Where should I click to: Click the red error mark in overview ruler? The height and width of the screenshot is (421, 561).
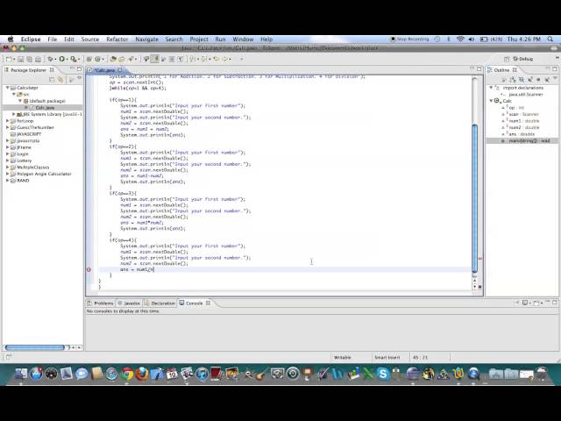[x=480, y=259]
